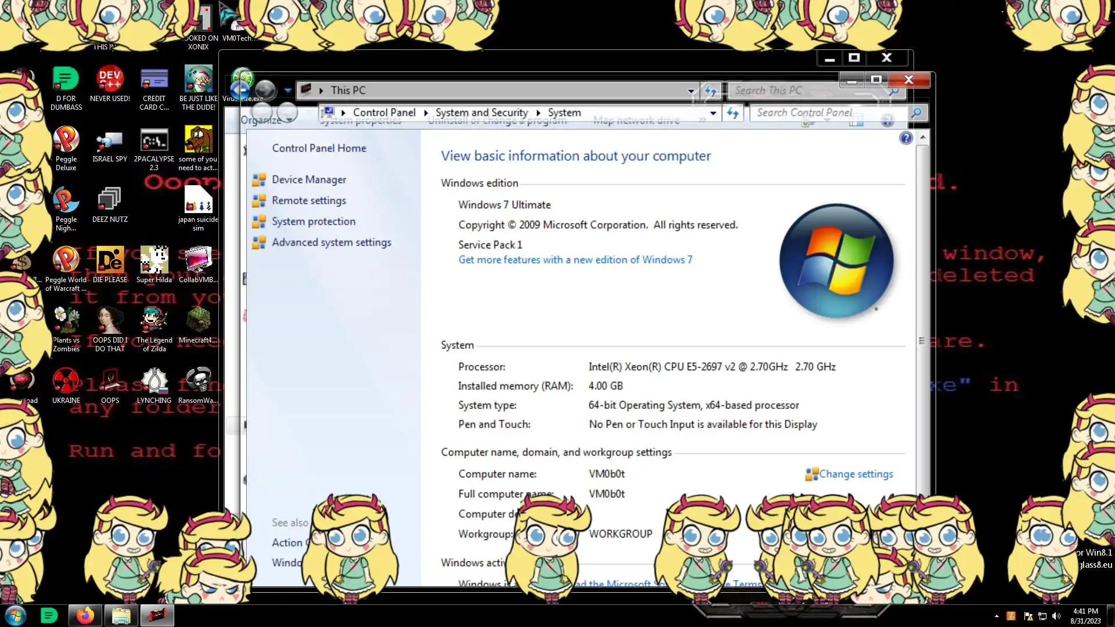Open the Windows Start orb
This screenshot has height=627, width=1115.
point(16,615)
